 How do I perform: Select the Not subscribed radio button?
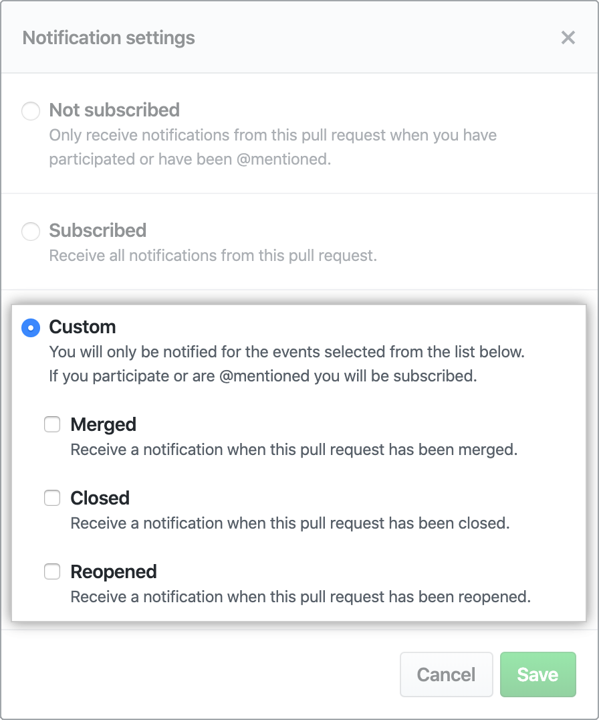(x=31, y=110)
